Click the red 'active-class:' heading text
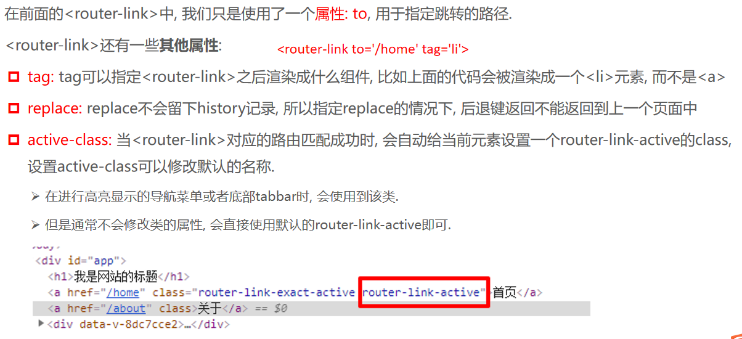The image size is (742, 339). (x=70, y=141)
